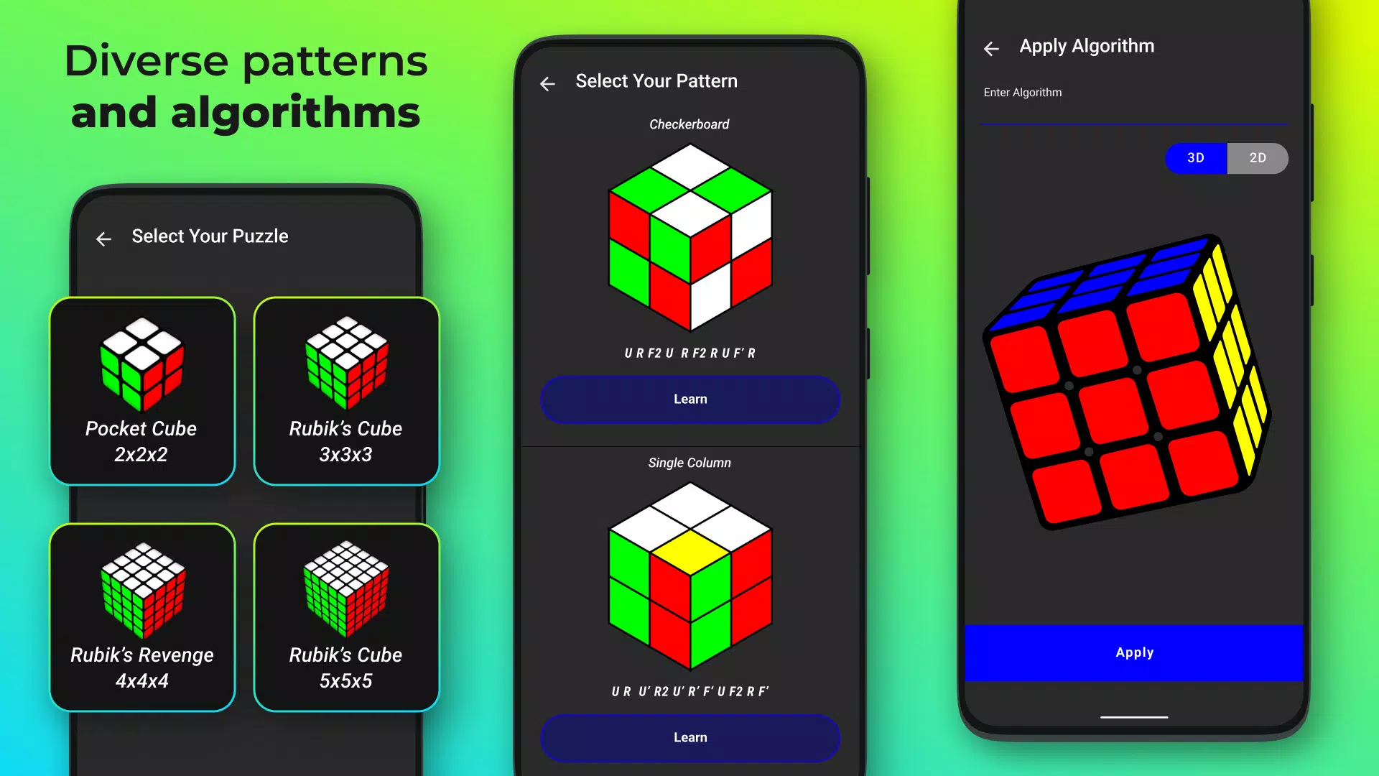Open Select Pattern back arrow
Screen dimensions: 1379x776
coord(547,83)
